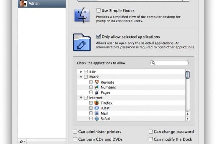216x144 pixels.
Task: Uncheck Only allow selected applications
Action: pyautogui.click(x=98, y=37)
